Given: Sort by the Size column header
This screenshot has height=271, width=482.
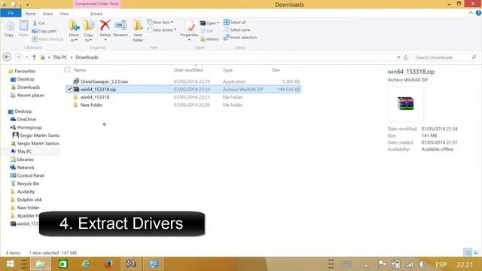Looking at the screenshot, I should (276, 70).
